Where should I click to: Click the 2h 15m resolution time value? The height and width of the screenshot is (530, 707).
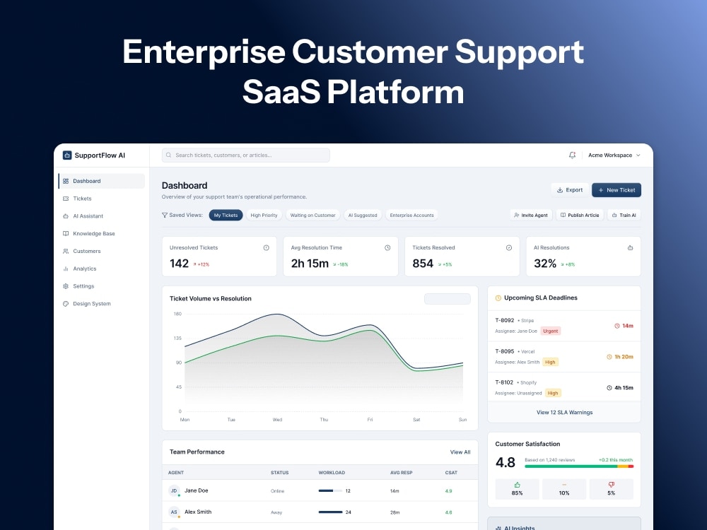pyautogui.click(x=310, y=264)
